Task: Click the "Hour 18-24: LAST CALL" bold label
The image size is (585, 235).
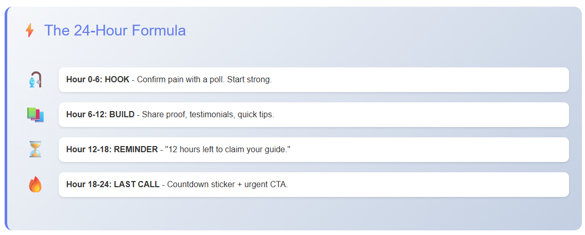Action: coord(113,185)
